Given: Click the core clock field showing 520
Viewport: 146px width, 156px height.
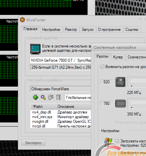Looking at the screenshot, I should (107, 82).
